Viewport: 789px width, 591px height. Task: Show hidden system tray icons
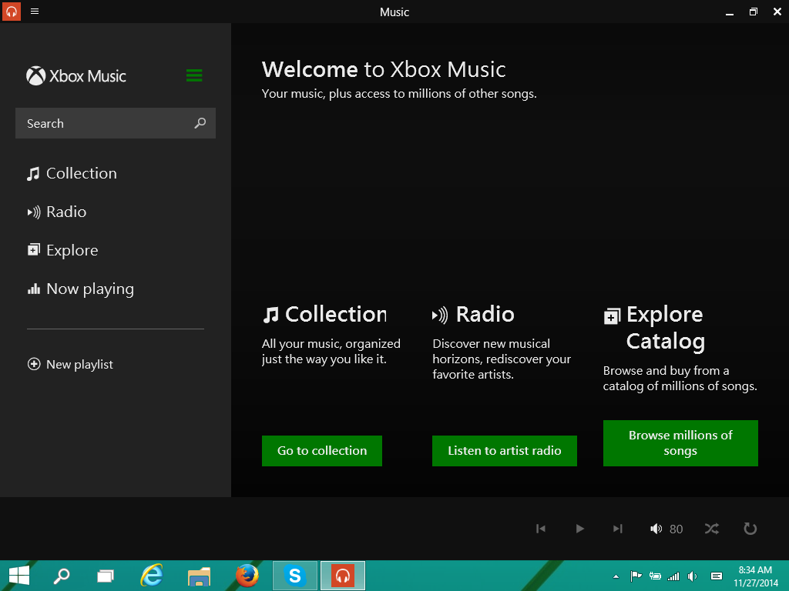click(616, 576)
